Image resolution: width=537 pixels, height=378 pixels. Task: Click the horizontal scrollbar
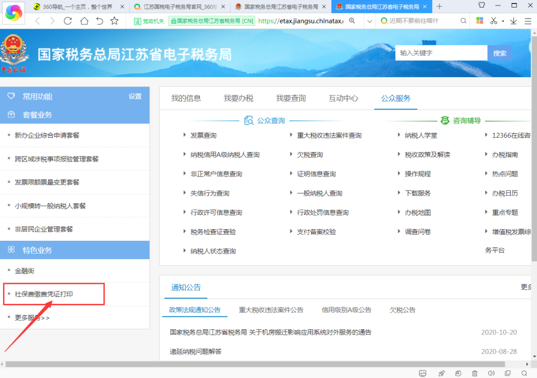[x=255, y=364]
